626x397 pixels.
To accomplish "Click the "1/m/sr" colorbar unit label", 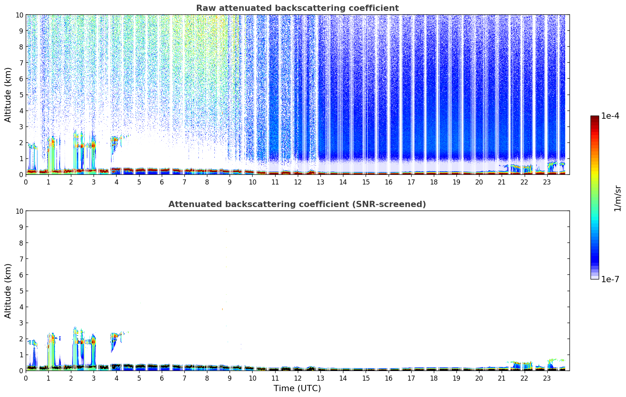I will [x=617, y=198].
